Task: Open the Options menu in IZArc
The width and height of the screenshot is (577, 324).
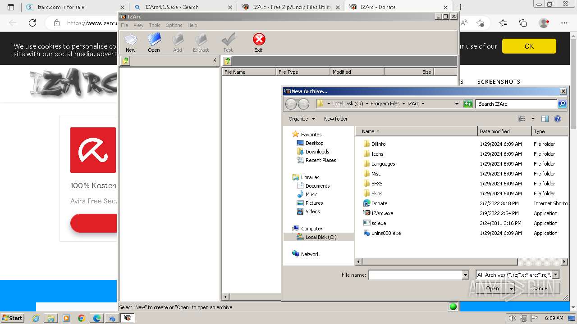Action: coord(174,25)
